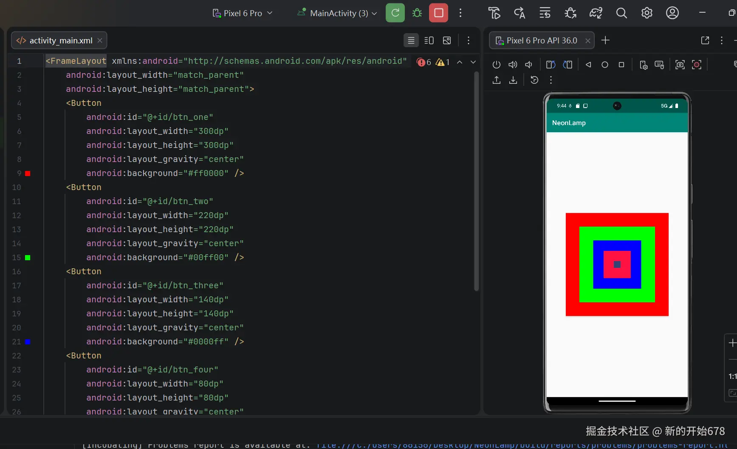Click the download arrow in emulator toolbar
Screen dimensions: 737x449
coord(513,80)
